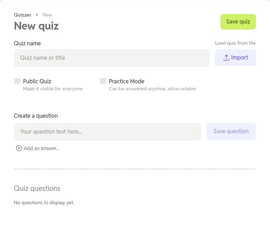This screenshot has height=226, width=270.
Task: Click the circled plus icon for adding answer
Action: click(x=19, y=148)
